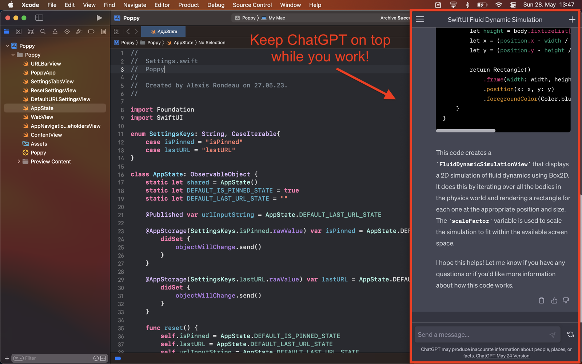Open the Report navigator
Viewport: 582px width, 364px height.
click(104, 32)
